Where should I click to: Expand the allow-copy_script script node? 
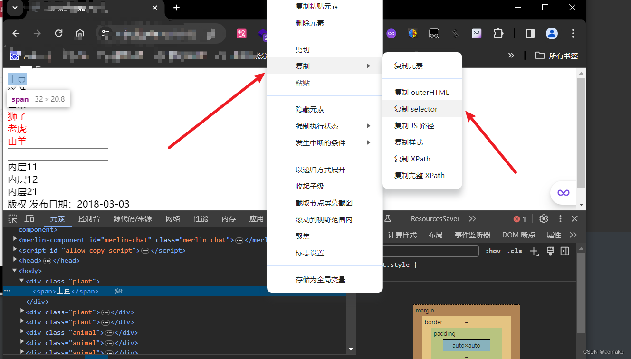pyautogui.click(x=15, y=250)
